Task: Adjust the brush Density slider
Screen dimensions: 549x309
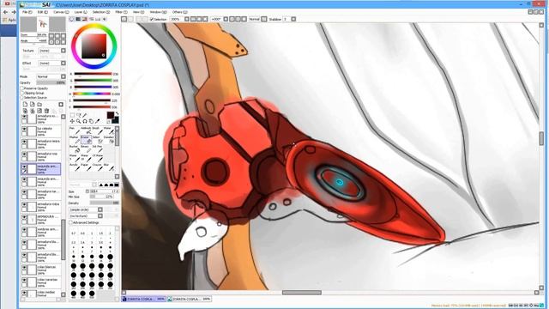Action: pyautogui.click(x=105, y=203)
